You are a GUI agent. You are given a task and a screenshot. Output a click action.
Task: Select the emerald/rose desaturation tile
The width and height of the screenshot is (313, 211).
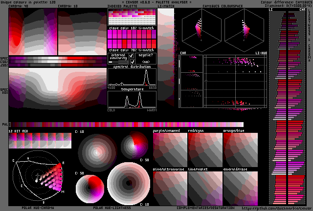240,188
